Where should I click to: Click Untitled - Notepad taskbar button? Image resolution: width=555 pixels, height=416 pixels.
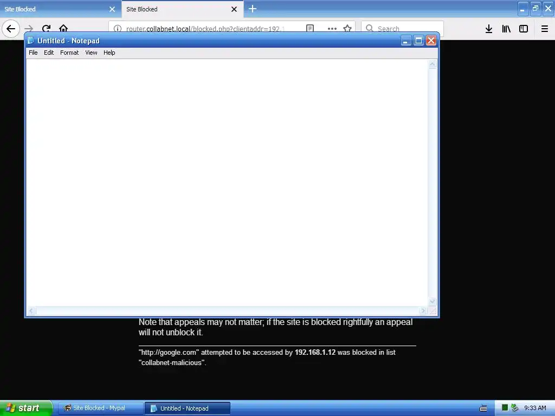point(188,408)
